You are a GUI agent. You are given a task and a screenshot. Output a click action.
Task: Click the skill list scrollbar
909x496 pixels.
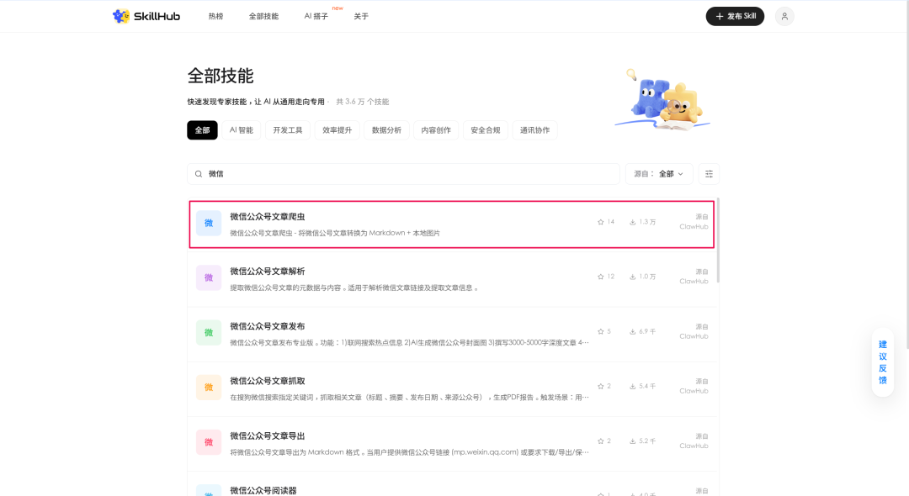click(718, 240)
